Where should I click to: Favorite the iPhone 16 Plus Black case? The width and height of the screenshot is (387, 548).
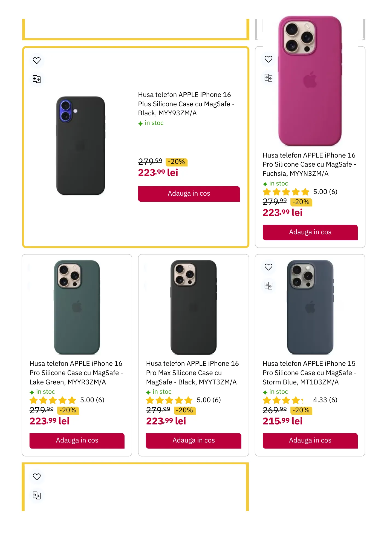click(37, 61)
